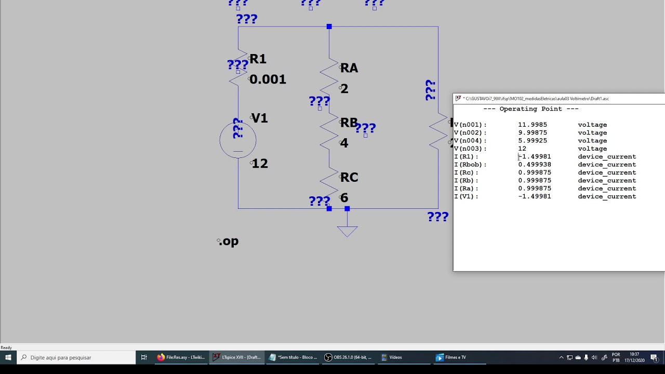Open the OneDrive cloud tray icon

coord(578,357)
